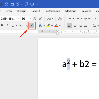Viewport: 99px width, 99px height.
Task: Toggle the superscript x² button
Action: click(32, 25)
